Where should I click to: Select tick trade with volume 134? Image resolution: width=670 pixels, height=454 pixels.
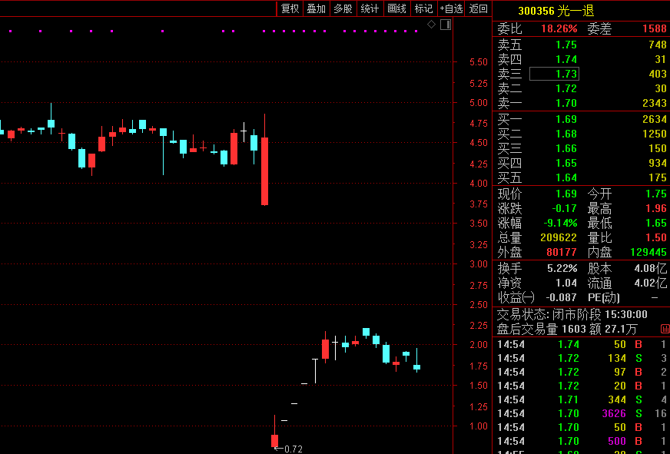tap(617, 358)
